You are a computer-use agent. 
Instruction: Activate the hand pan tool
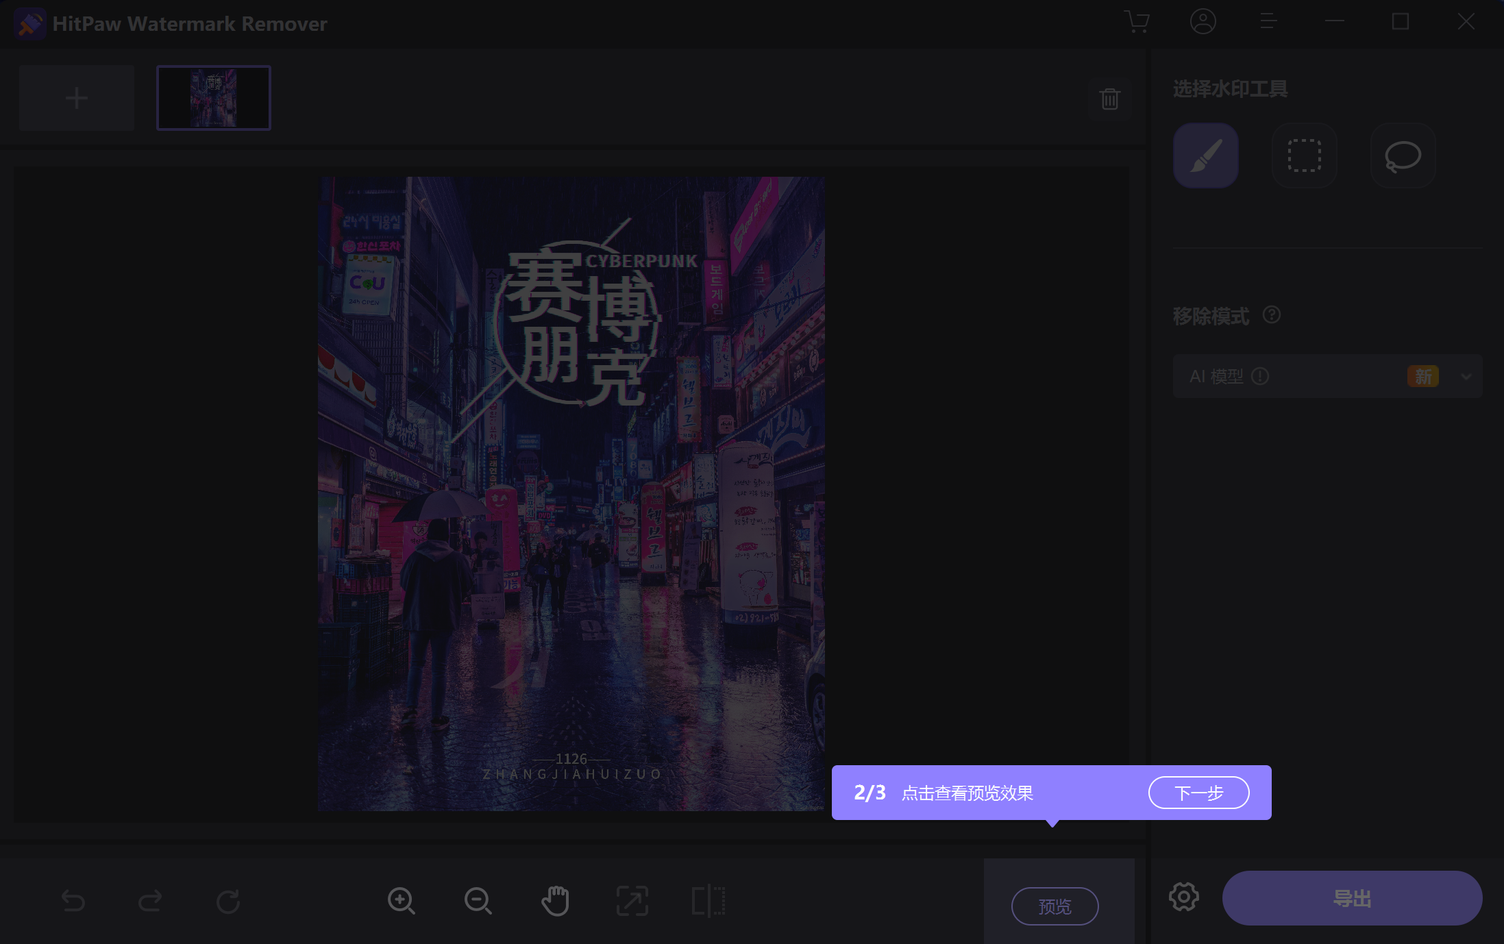pos(555,900)
